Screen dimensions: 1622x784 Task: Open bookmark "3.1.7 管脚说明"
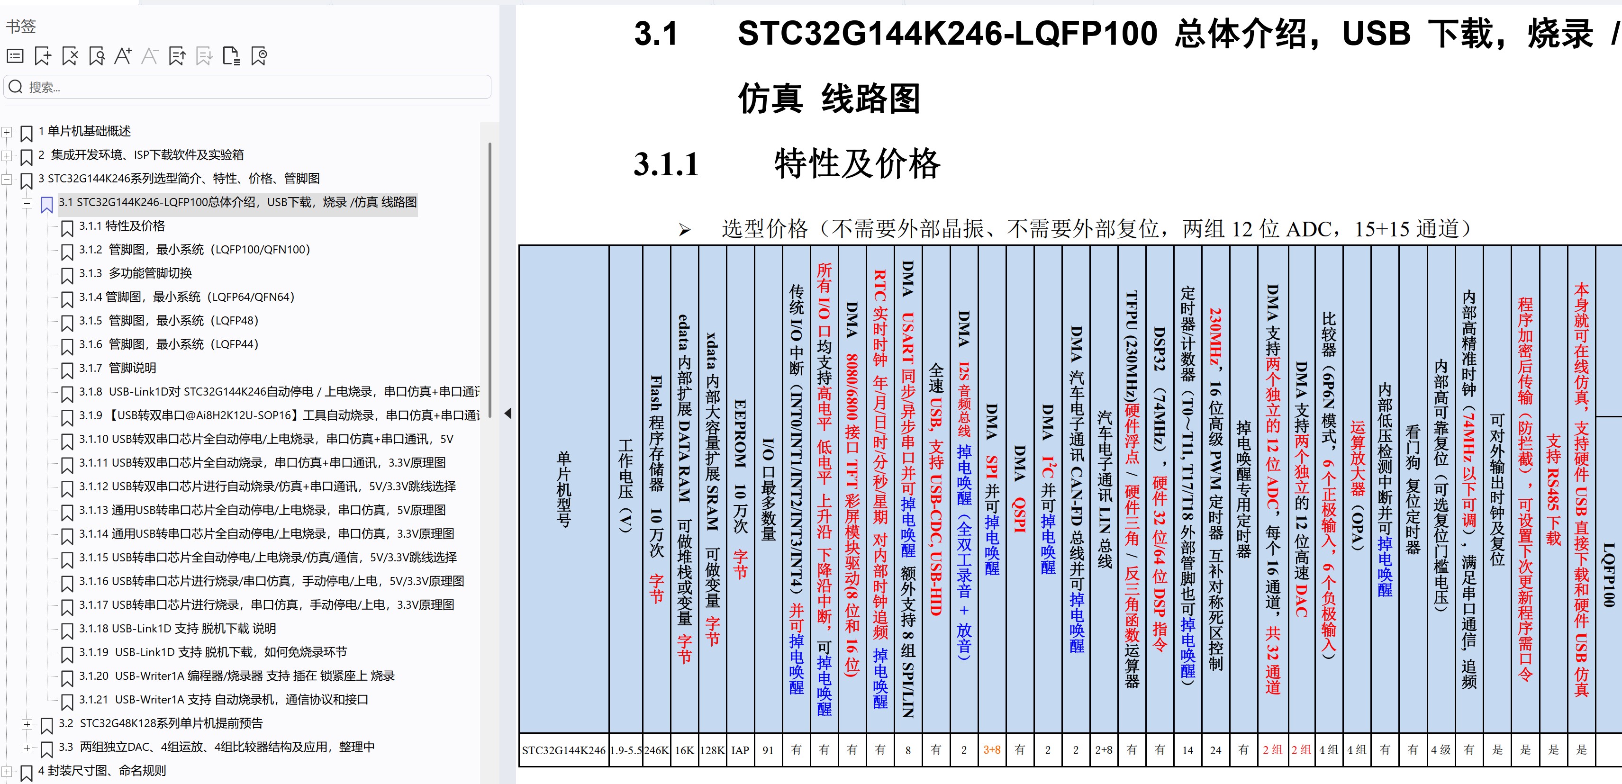click(118, 368)
